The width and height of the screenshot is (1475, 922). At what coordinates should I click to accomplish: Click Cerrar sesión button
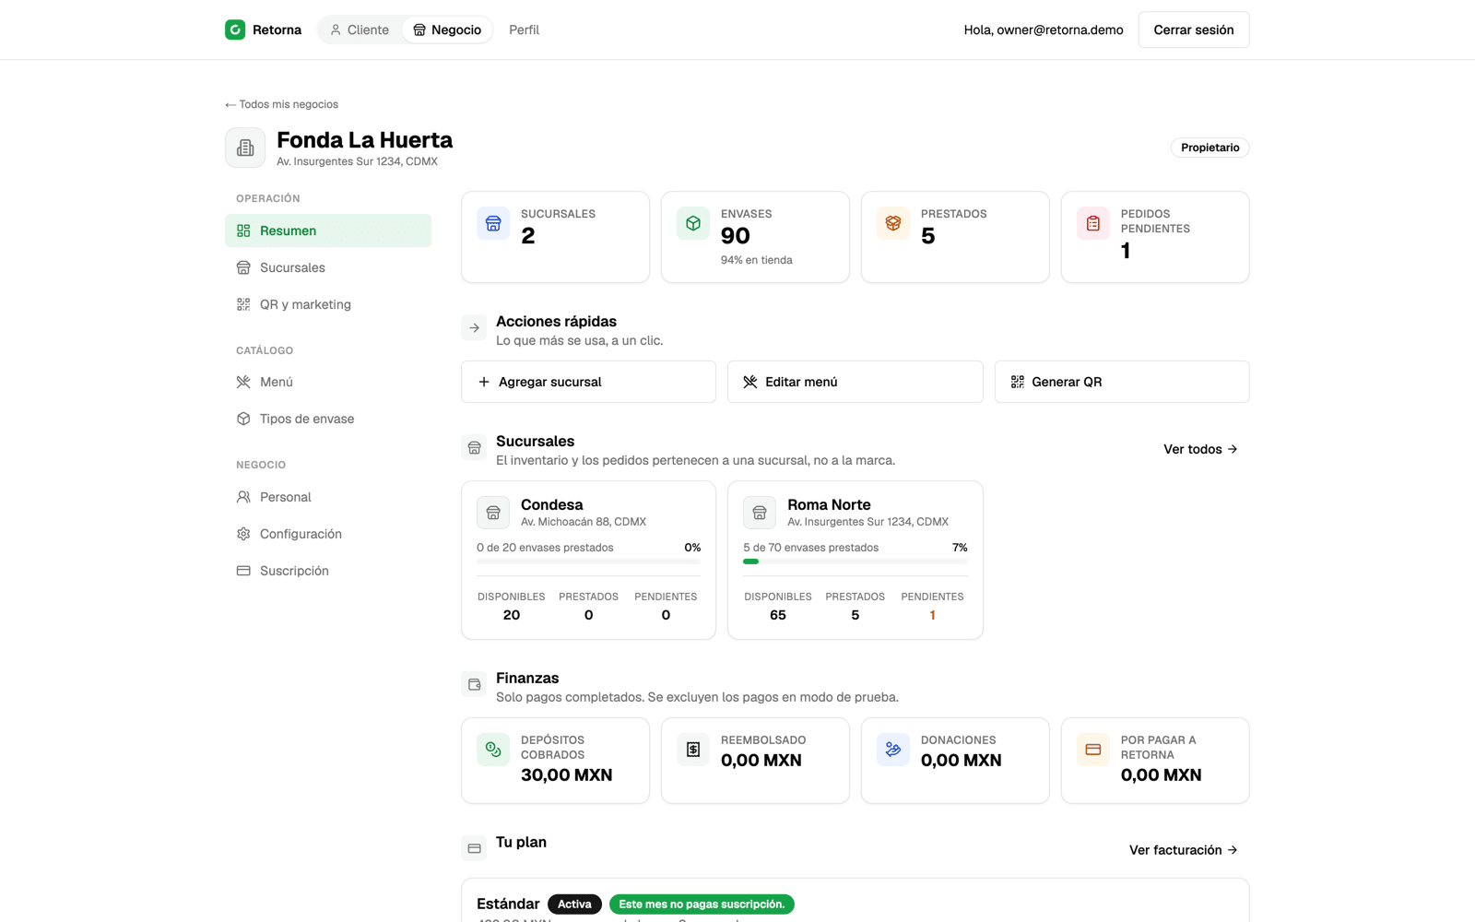pos(1194,30)
